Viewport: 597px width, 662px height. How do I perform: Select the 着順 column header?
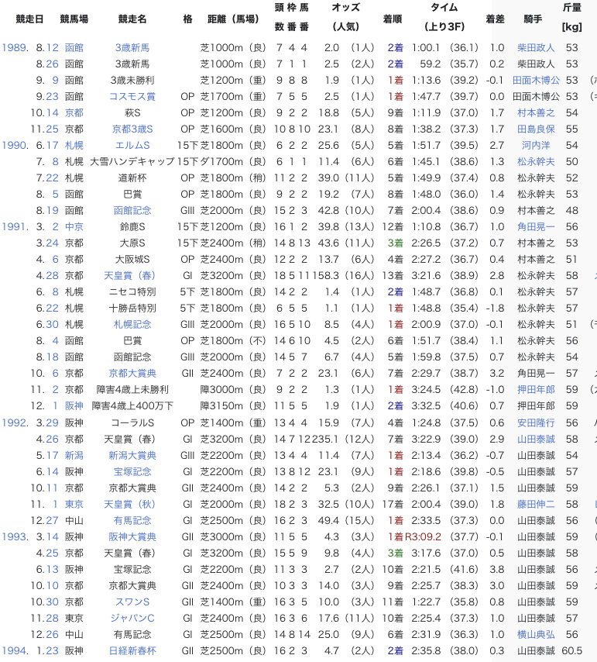393,19
